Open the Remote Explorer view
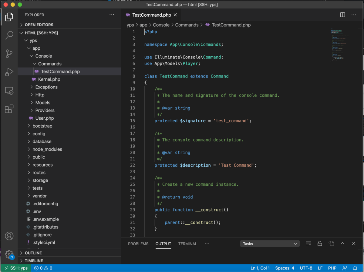This screenshot has height=272, width=364. [9, 91]
